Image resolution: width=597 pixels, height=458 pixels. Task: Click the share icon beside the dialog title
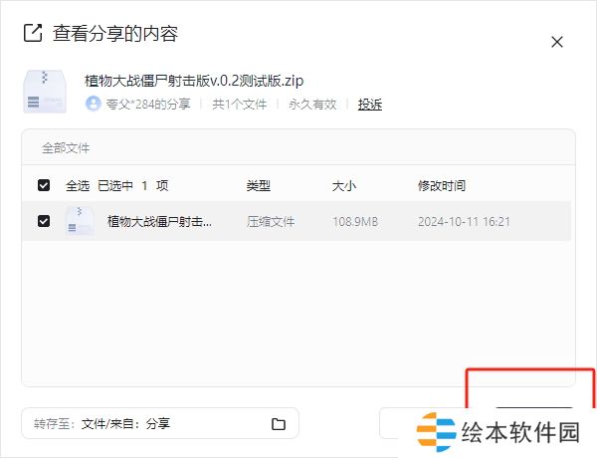33,33
